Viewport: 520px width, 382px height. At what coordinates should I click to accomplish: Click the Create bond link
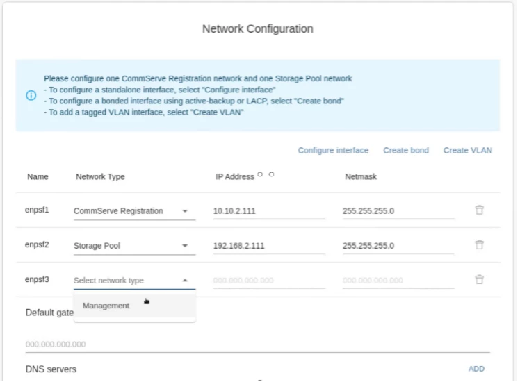click(406, 150)
